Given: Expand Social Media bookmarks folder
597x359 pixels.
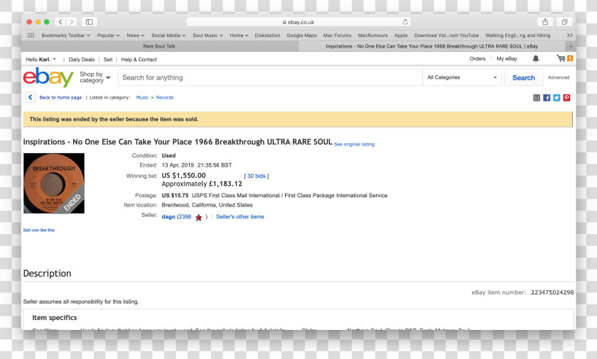Looking at the screenshot, I should pyautogui.click(x=168, y=35).
